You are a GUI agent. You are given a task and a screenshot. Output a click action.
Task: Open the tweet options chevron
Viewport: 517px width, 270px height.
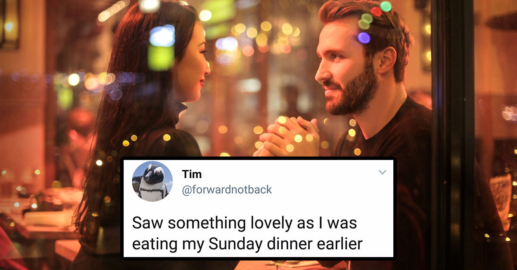382,172
